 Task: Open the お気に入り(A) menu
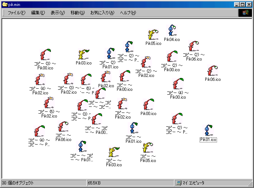click(102, 13)
